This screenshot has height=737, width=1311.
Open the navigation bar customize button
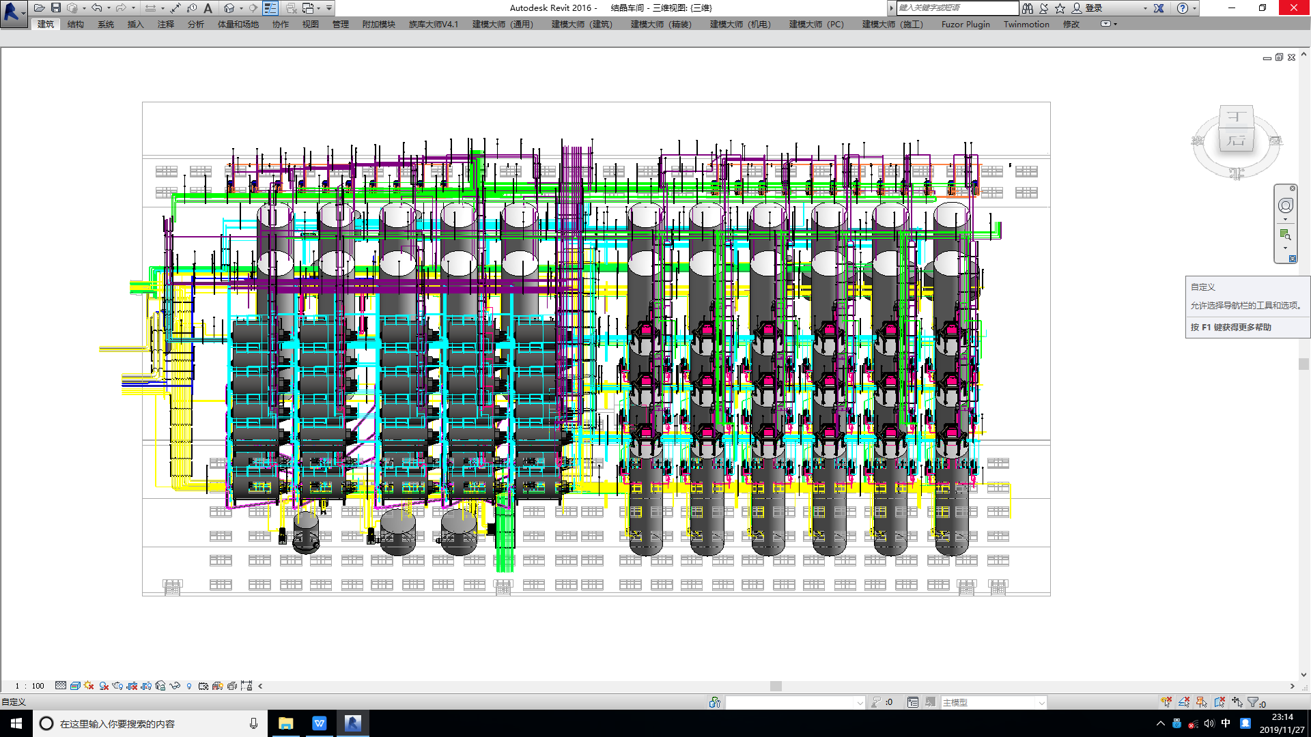click(x=1293, y=259)
